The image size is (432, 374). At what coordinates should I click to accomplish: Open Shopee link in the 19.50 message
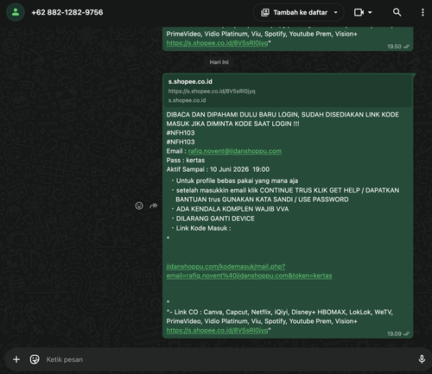pos(217,43)
